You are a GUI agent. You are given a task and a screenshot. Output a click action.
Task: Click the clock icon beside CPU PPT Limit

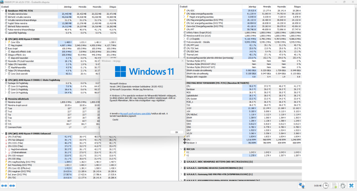coord(184,45)
